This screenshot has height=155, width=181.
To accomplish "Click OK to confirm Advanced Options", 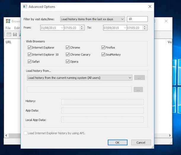I will pyautogui.click(x=118, y=143).
